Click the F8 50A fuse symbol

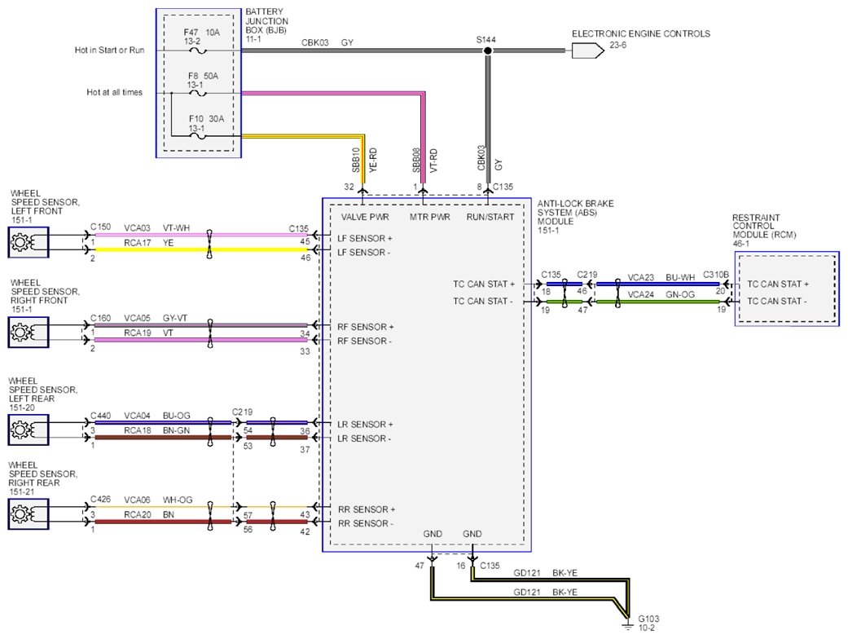pyautogui.click(x=199, y=93)
